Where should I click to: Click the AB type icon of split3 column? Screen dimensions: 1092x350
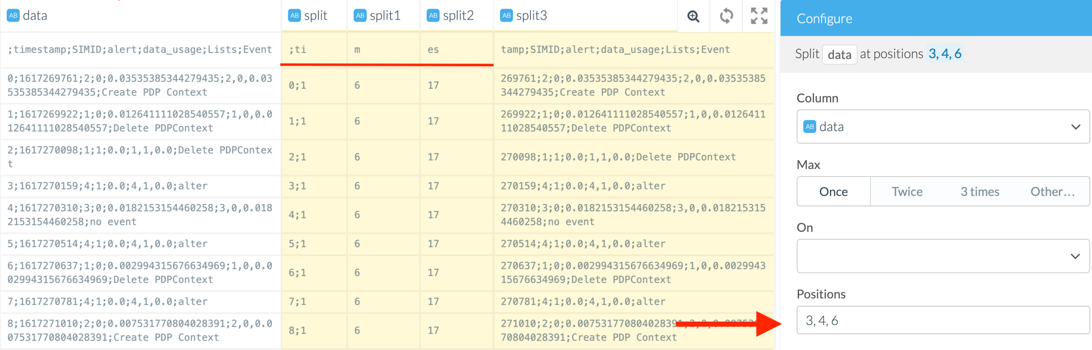[x=506, y=16]
